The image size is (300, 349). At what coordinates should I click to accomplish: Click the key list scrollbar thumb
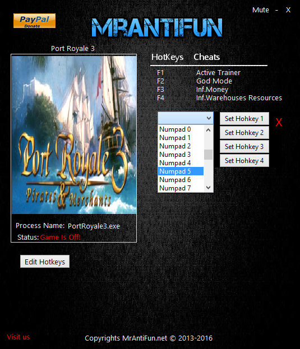pyautogui.click(x=208, y=155)
